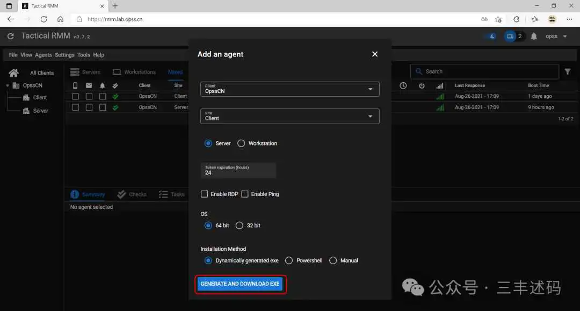This screenshot has width=580, height=311.
Task: Open the Tools menu
Action: 84,55
